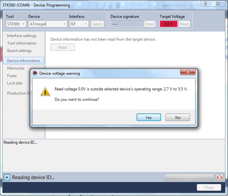This screenshot has height=196, width=228.
Task: Click Yes to continue despite voltage warning
Action: click(x=149, y=117)
